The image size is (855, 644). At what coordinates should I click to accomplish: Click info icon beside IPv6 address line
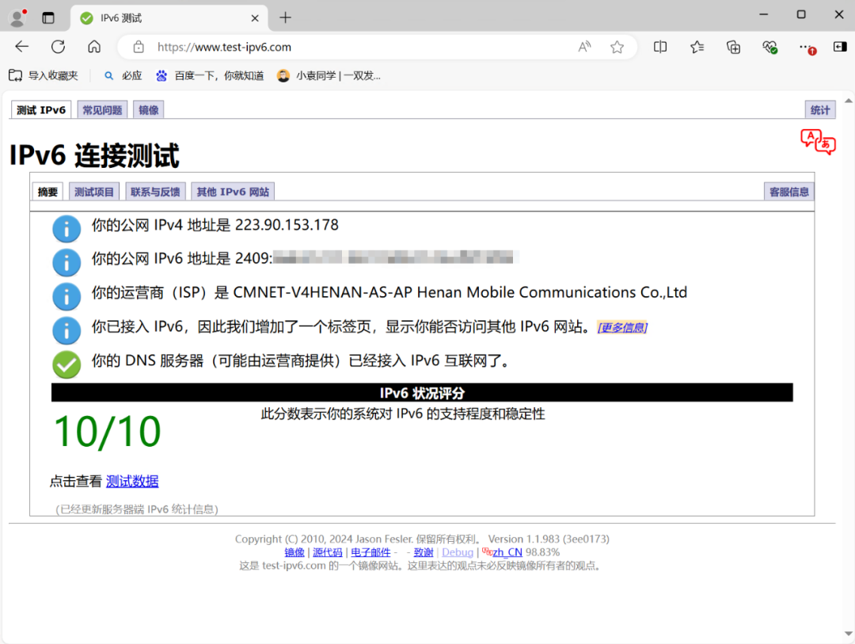tap(66, 262)
